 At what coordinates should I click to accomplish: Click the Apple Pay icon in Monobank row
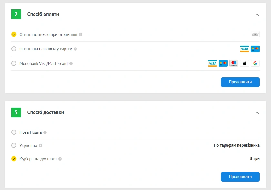click(244, 63)
